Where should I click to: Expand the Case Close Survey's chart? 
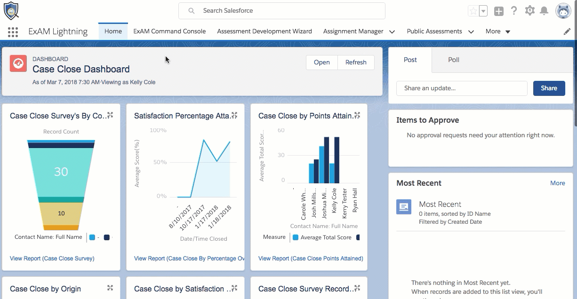(x=110, y=115)
